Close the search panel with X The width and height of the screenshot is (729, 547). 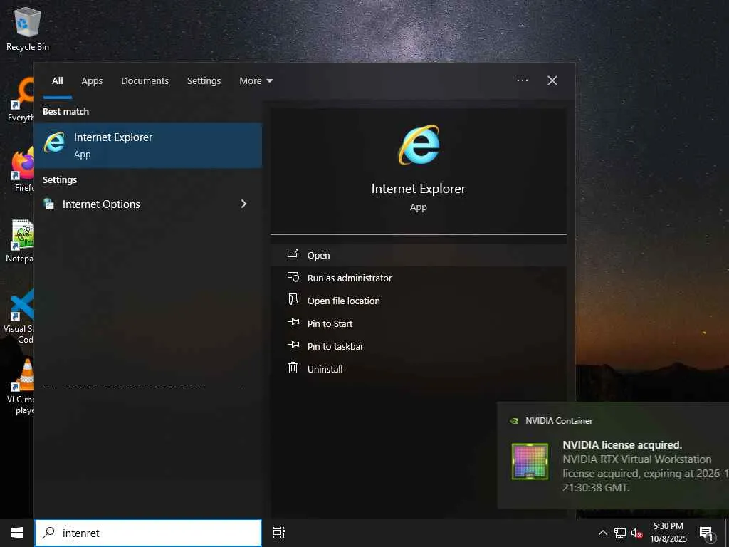tap(552, 80)
